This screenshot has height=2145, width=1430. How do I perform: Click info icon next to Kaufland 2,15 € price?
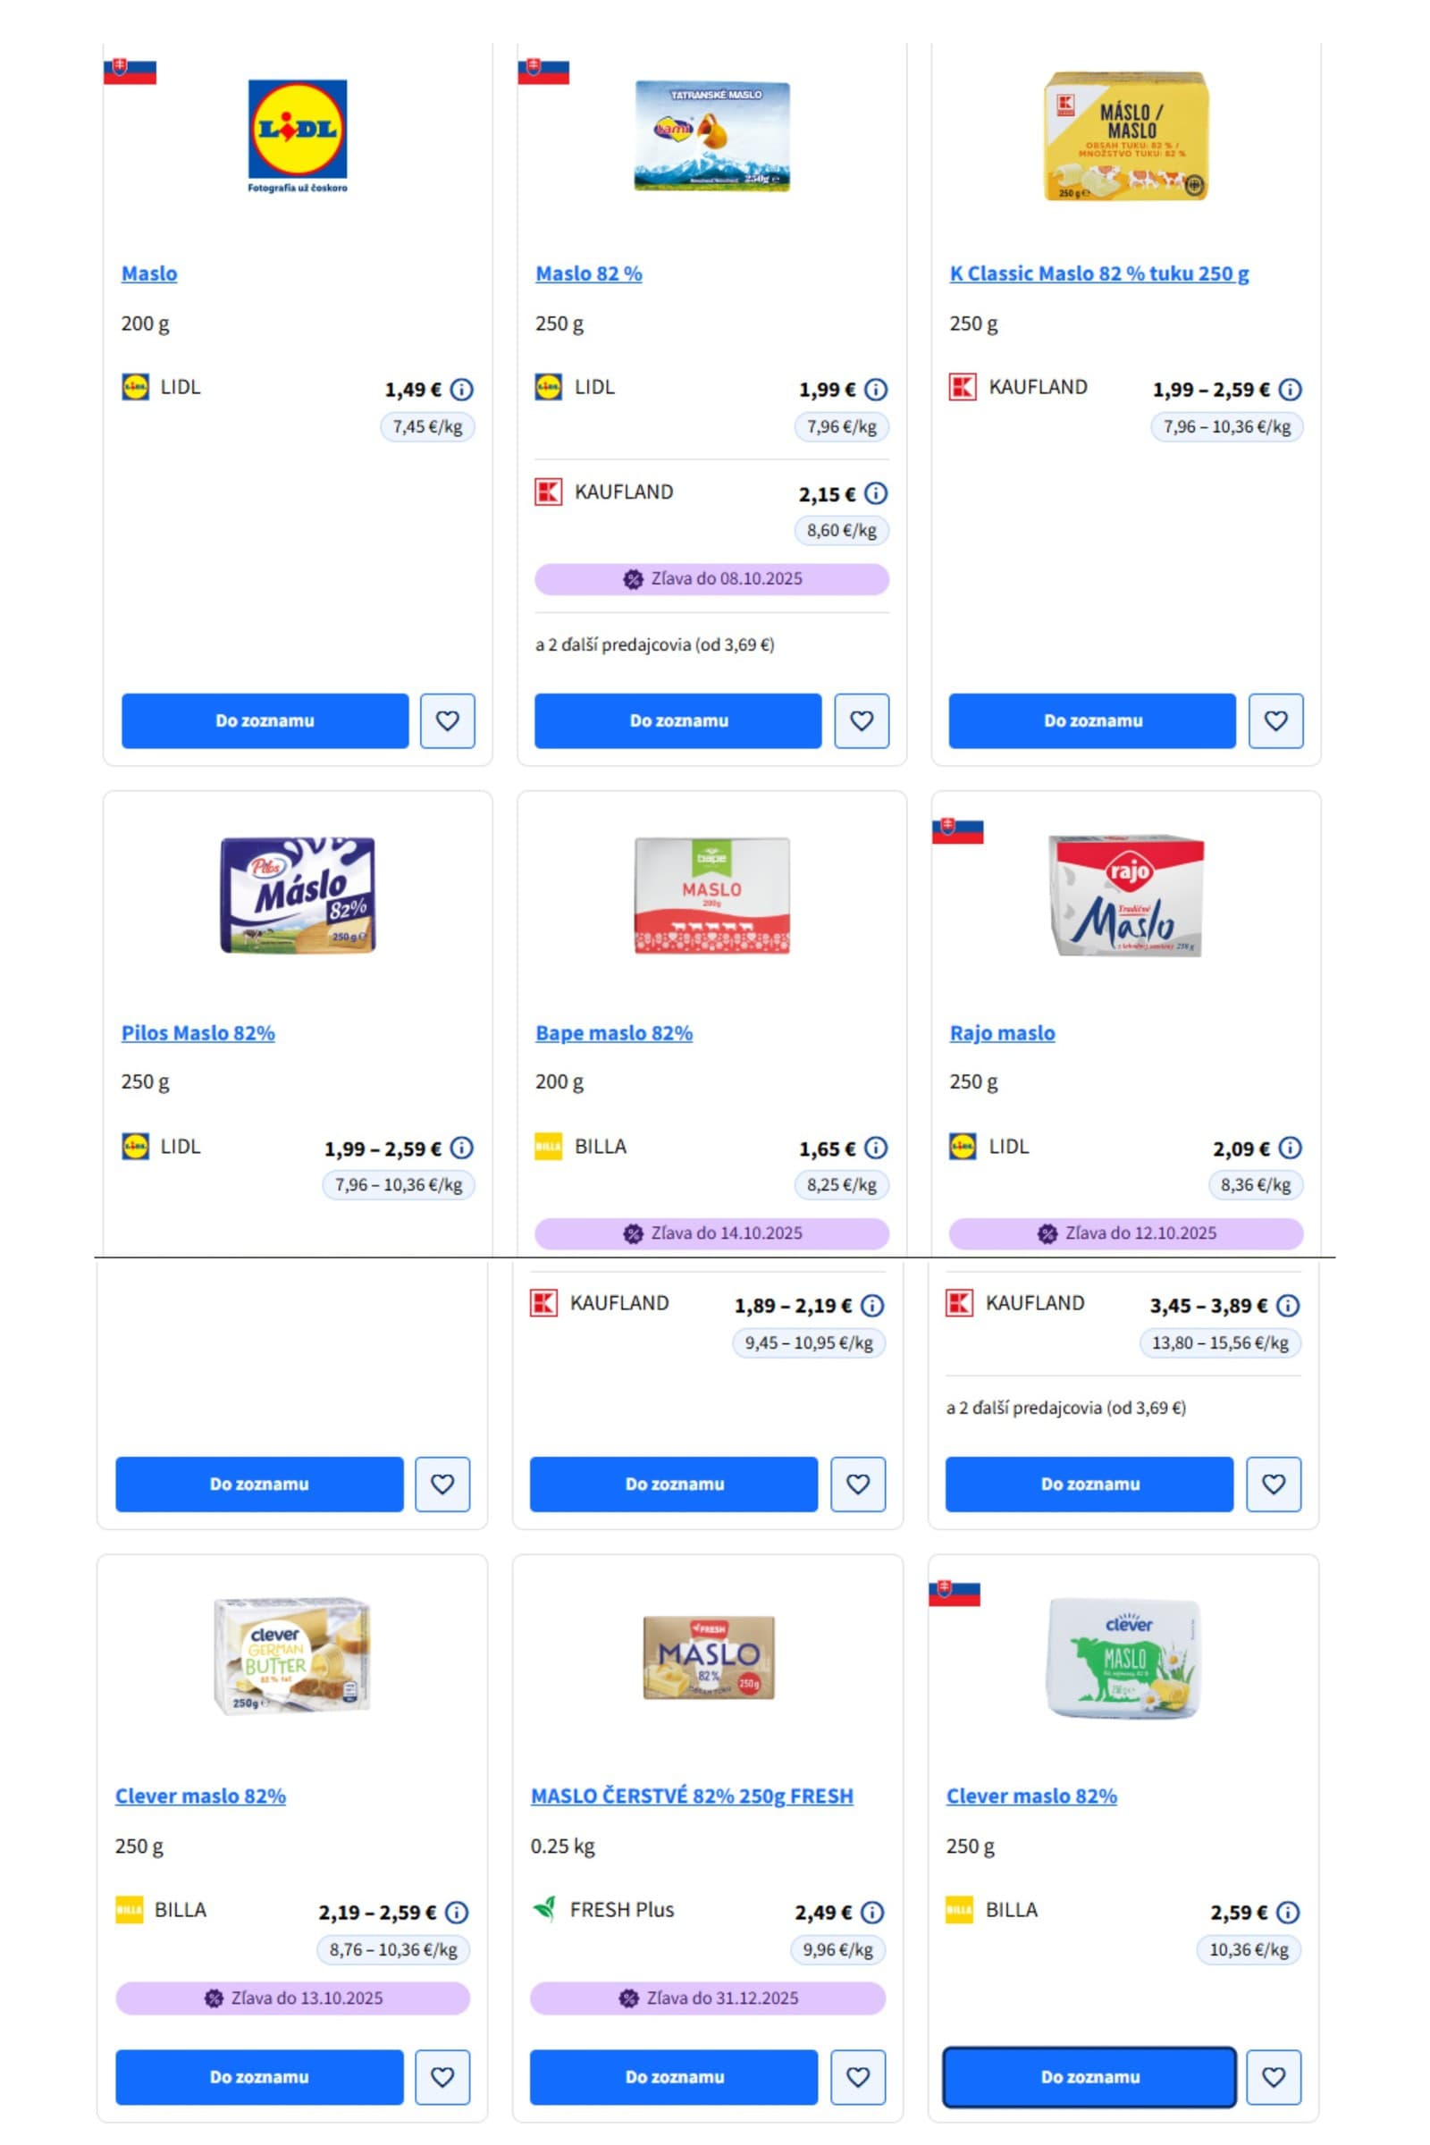(876, 493)
